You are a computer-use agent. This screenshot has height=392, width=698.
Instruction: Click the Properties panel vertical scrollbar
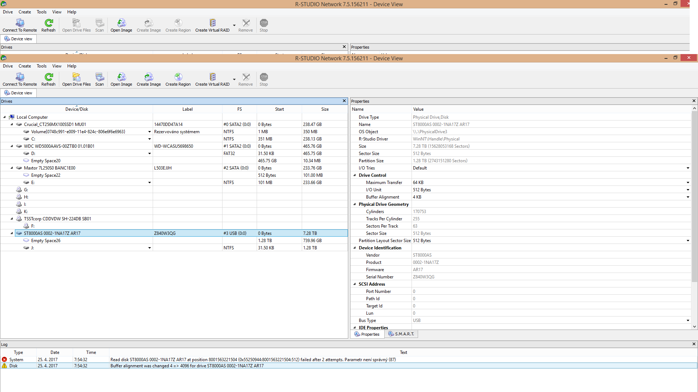694,196
